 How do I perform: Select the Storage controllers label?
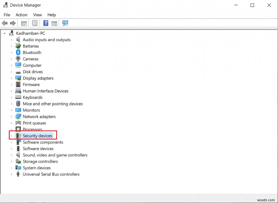(40, 161)
